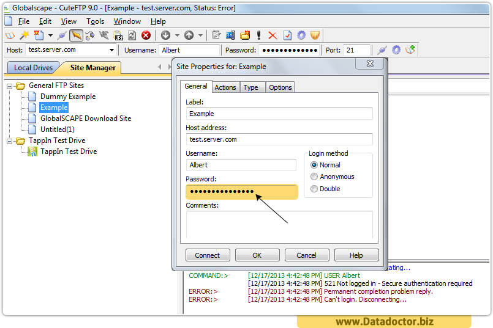
Task: Click the Quick Connect plug icon in main toolbar
Action: [x=62, y=35]
